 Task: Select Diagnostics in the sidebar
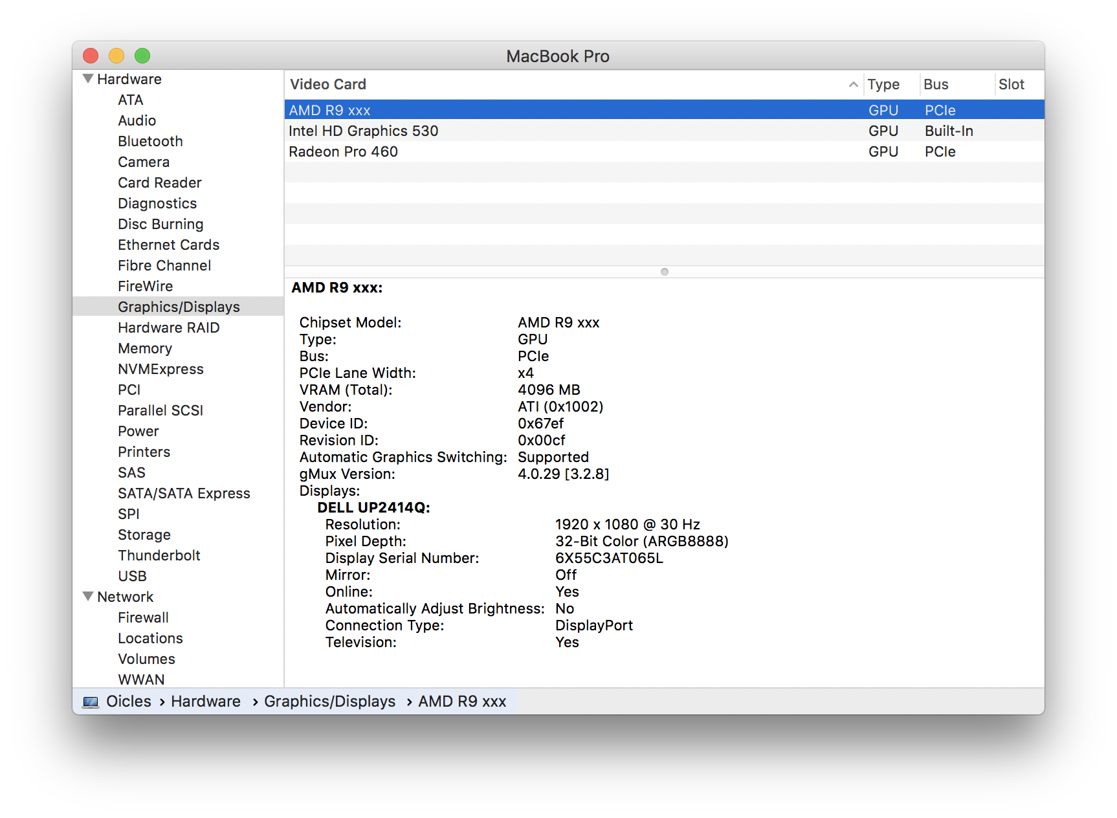[x=157, y=203]
